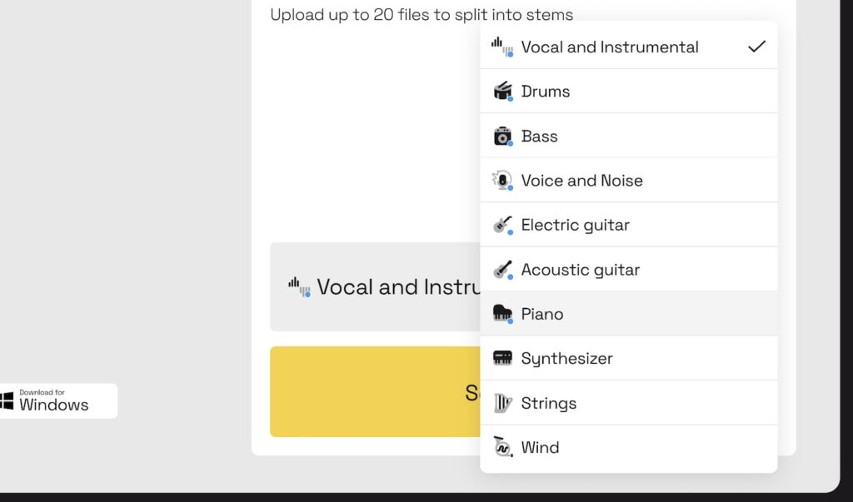Click the Voice and Noise microphone icon
The height and width of the screenshot is (502, 853).
point(502,181)
